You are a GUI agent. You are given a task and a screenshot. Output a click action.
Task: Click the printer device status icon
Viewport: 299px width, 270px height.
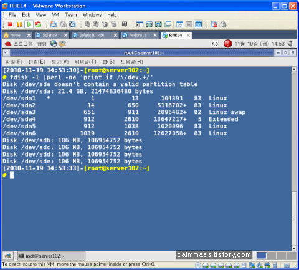[267, 265]
